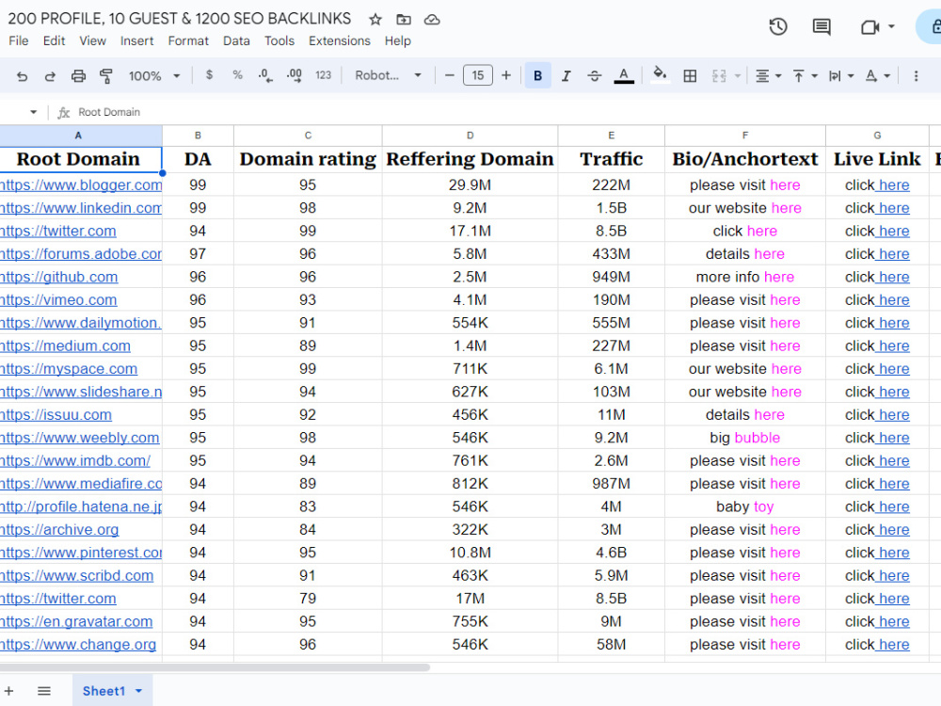Open version history clock icon
Screen dimensions: 941x706
(778, 26)
